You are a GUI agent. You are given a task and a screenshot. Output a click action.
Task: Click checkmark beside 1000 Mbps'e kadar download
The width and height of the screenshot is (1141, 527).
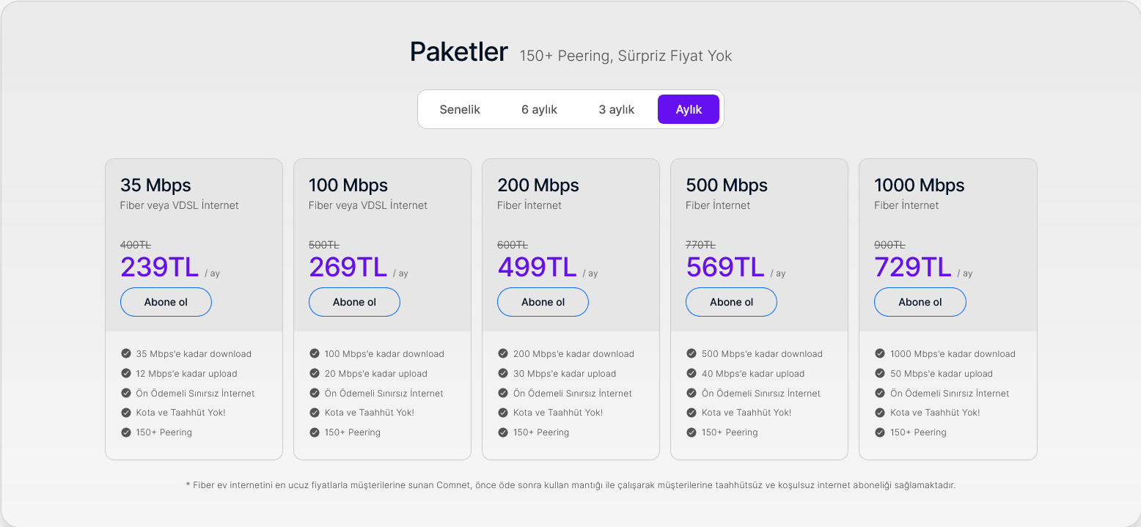(880, 353)
